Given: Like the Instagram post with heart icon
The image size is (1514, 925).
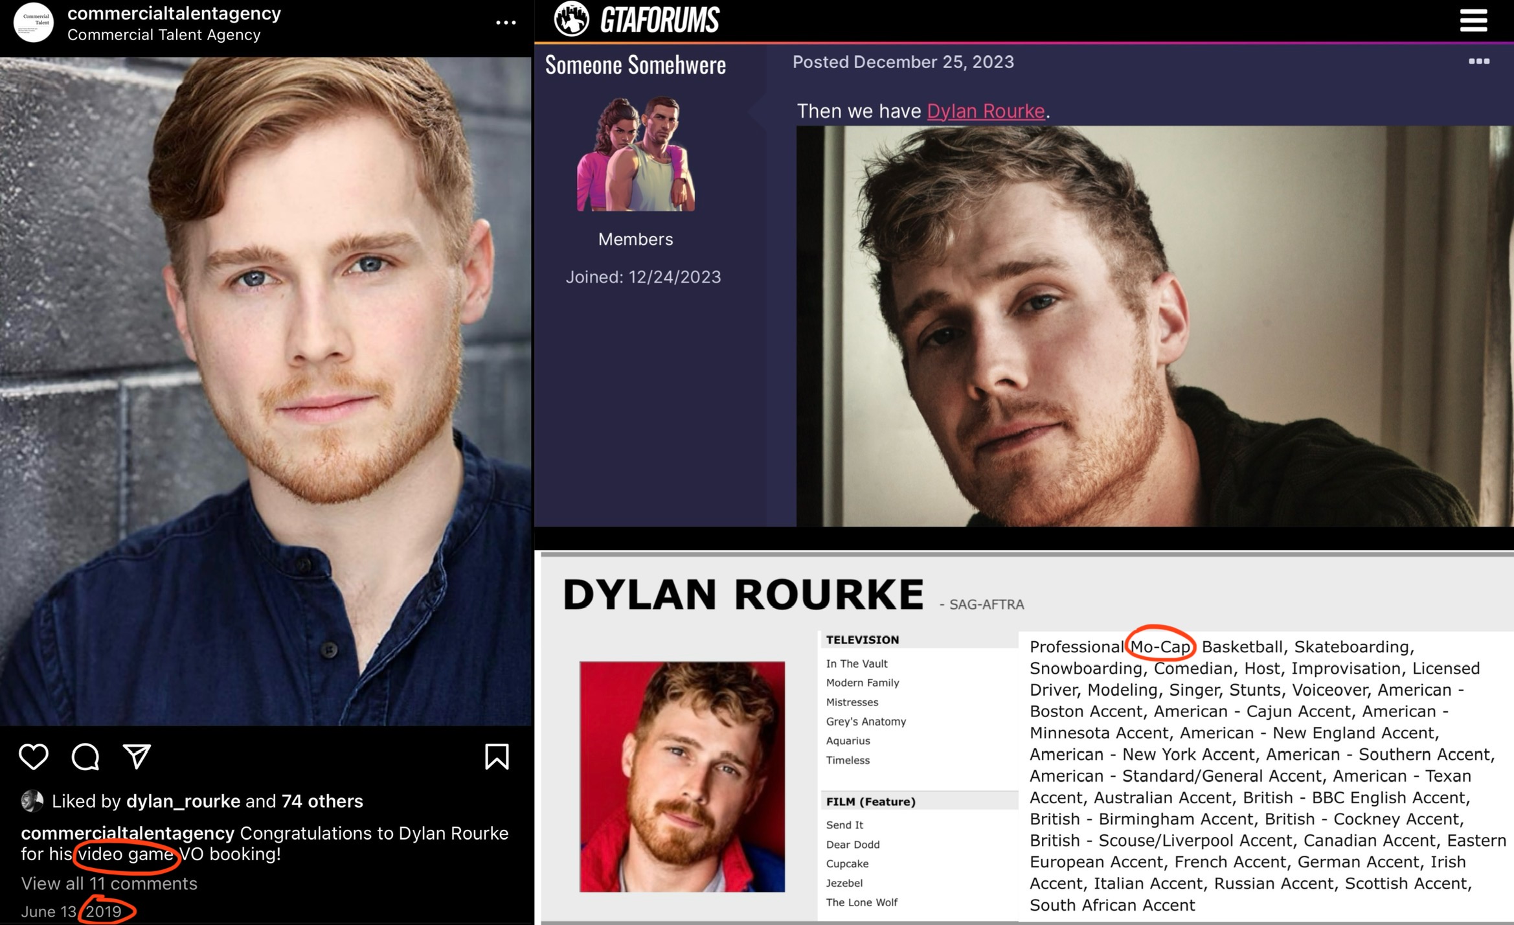Looking at the screenshot, I should point(34,756).
